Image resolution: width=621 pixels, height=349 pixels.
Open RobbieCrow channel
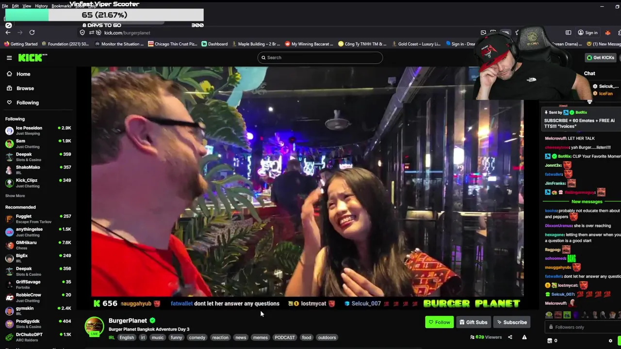pyautogui.click(x=38, y=297)
